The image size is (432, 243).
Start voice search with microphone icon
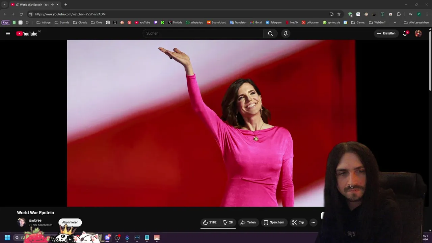(x=286, y=33)
